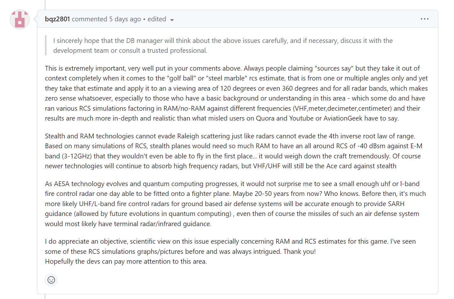Click the "SARH" text in the third paragraph
This screenshot has width=454, height=299.
click(396, 204)
